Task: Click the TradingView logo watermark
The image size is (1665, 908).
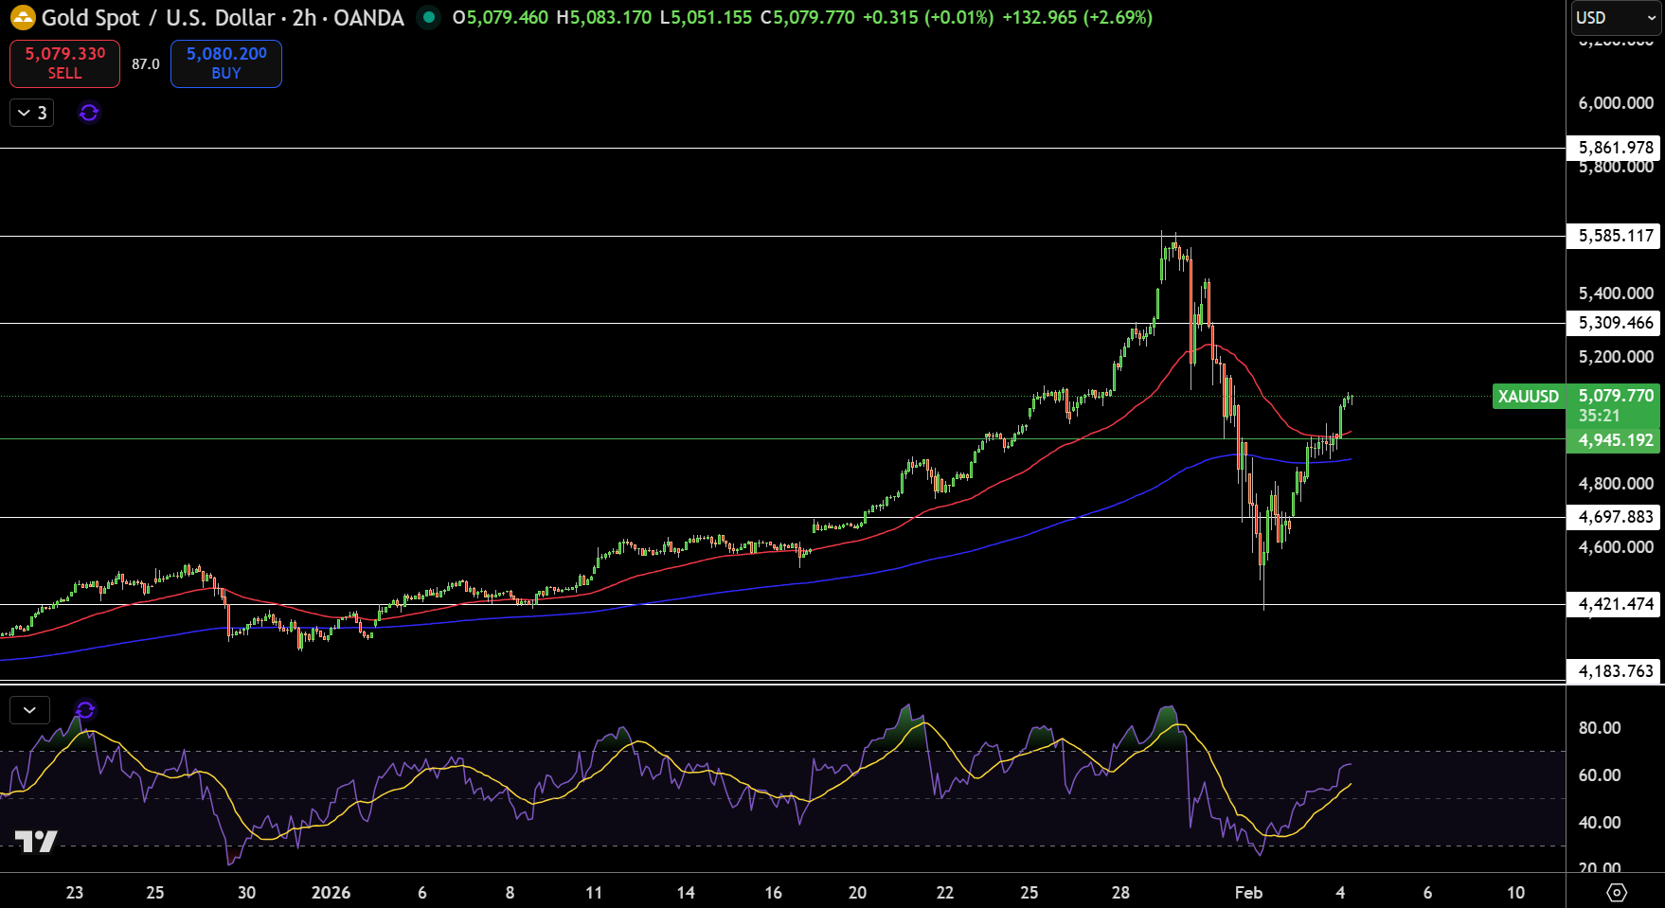Action: 36,841
